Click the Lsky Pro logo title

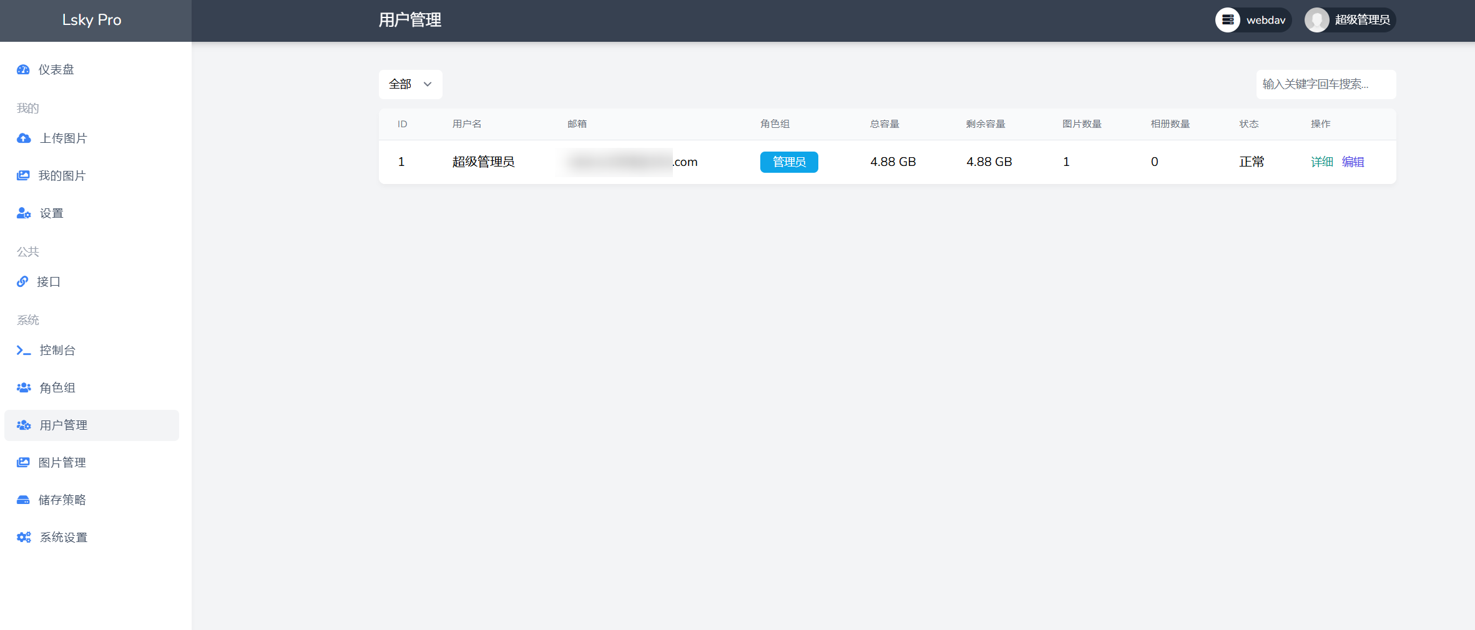[x=92, y=20]
